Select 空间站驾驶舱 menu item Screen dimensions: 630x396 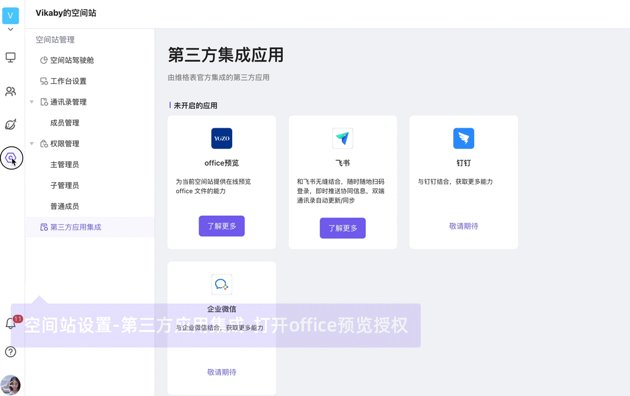90,60
